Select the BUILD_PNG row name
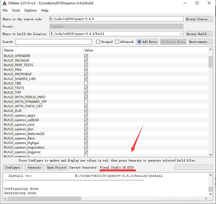The image size is (216, 204). (x=13, y=69)
